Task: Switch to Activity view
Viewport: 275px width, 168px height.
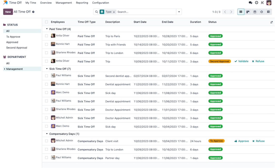Action: (x=262, y=12)
